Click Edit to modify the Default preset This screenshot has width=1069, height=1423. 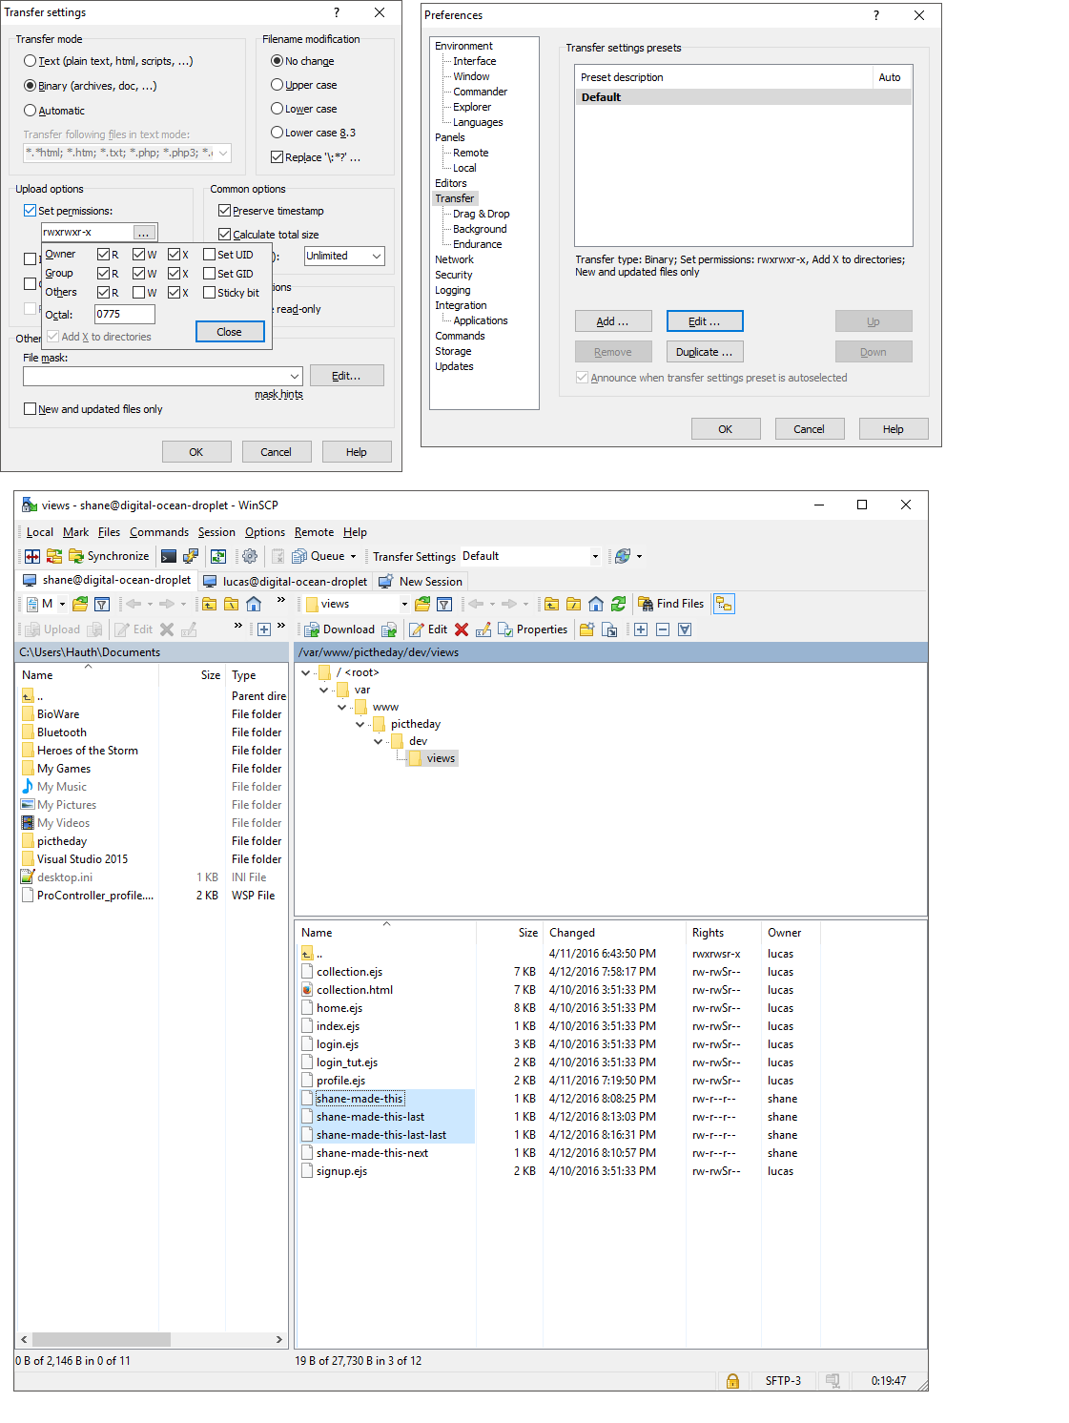coord(705,320)
